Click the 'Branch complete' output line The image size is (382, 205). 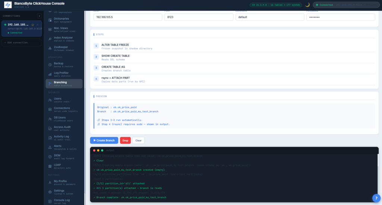point(130,198)
